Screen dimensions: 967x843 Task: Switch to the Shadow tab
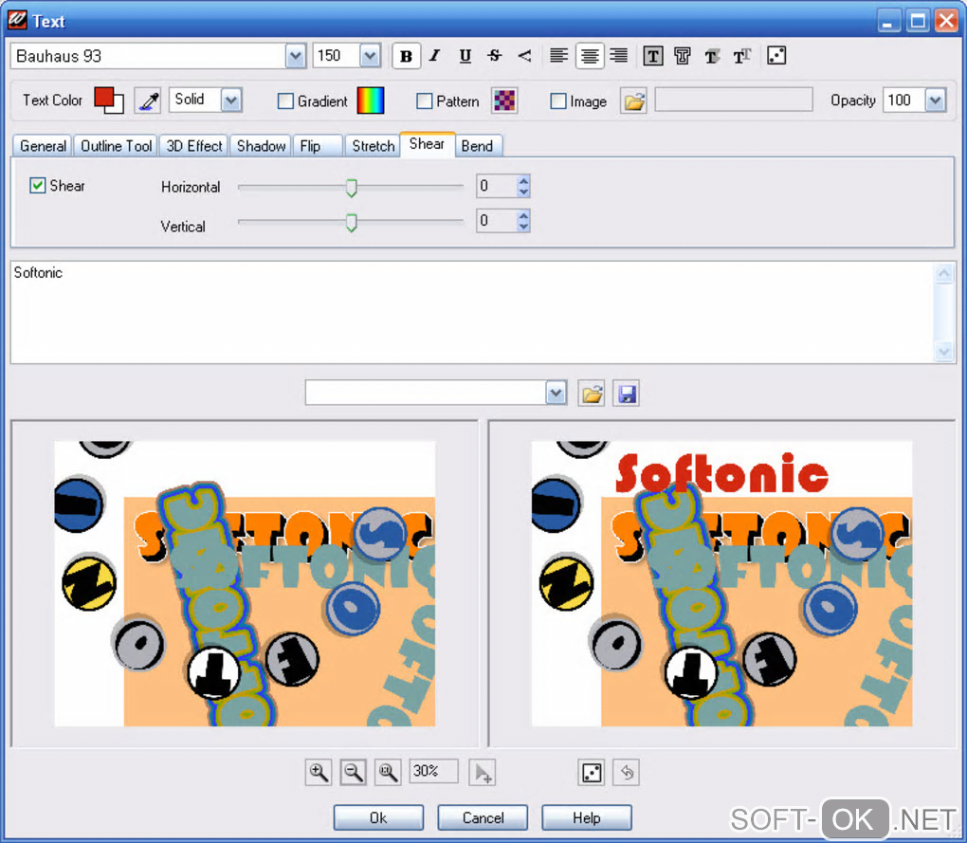coord(261,146)
